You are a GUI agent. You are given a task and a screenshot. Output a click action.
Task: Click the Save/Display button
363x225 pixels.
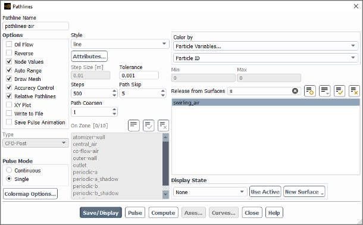(101, 212)
